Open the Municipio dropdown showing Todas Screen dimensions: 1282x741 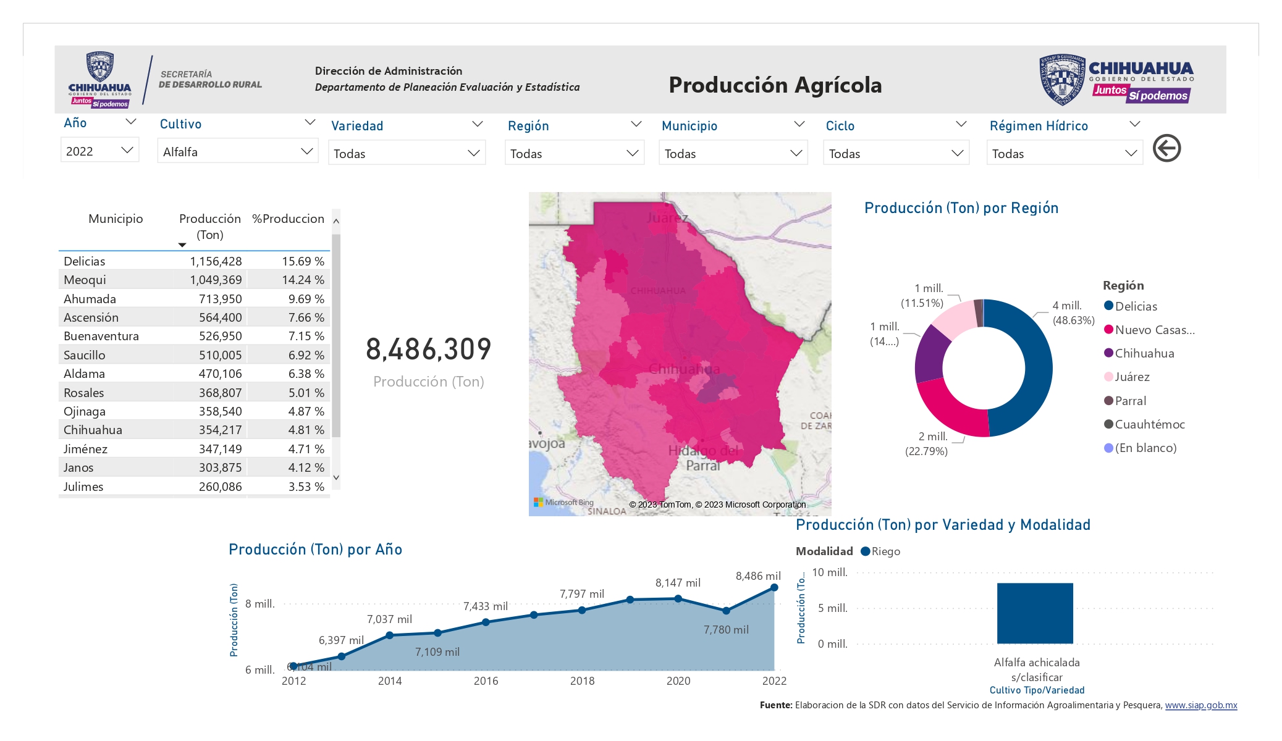pyautogui.click(x=733, y=153)
